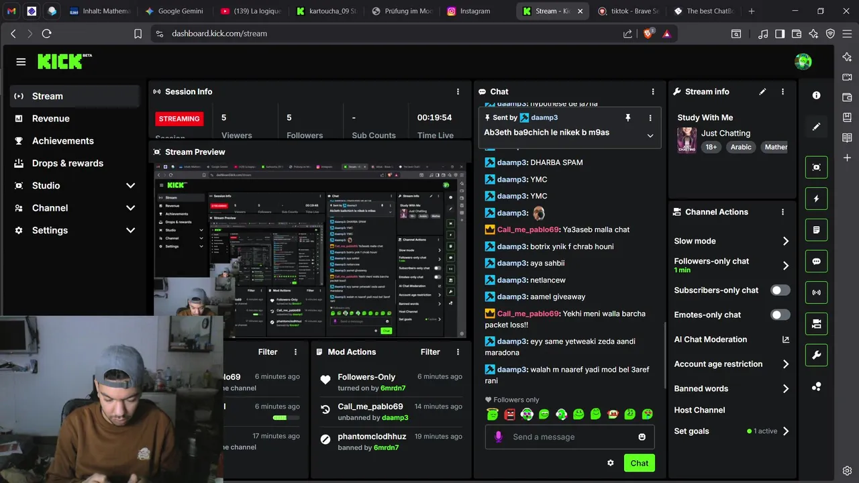Click the Kick logo

[64, 62]
